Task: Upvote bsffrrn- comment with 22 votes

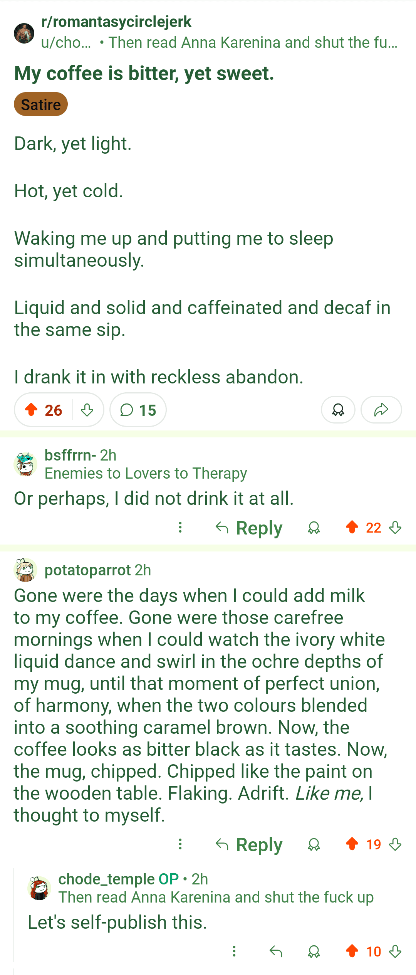Action: [352, 527]
